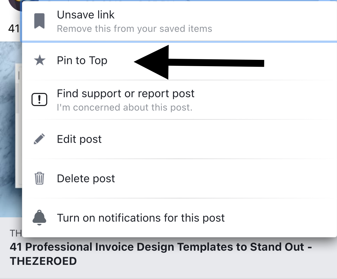Click the link preview image behind the menu

pos(10,131)
